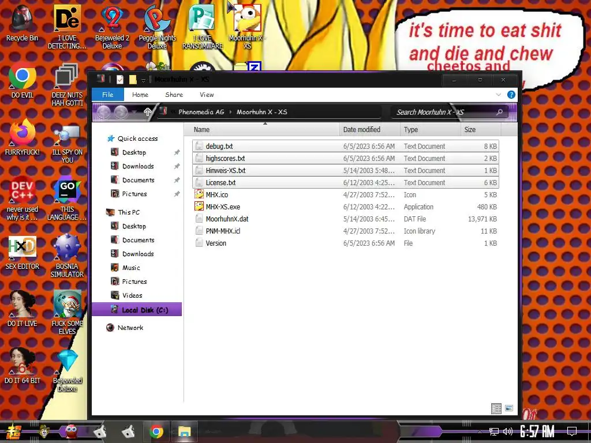Unpin Downloads using its pin icon

pyautogui.click(x=177, y=166)
